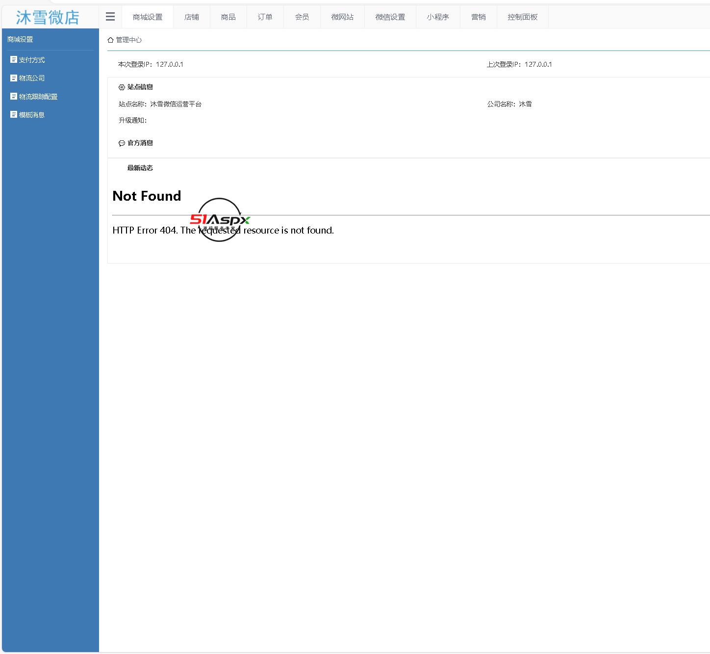The height and width of the screenshot is (654, 710).
Task: Click the 官方消息 section heading
Action: pos(140,143)
